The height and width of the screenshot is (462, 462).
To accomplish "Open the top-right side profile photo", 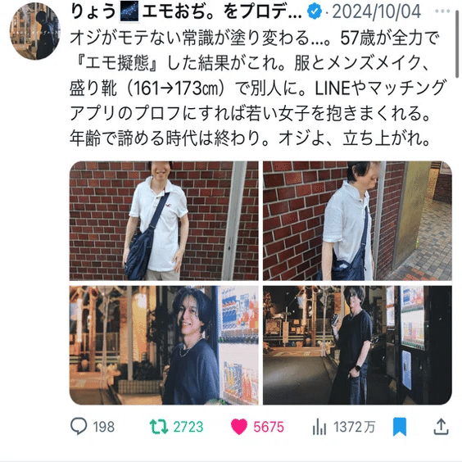I will tap(357, 220).
